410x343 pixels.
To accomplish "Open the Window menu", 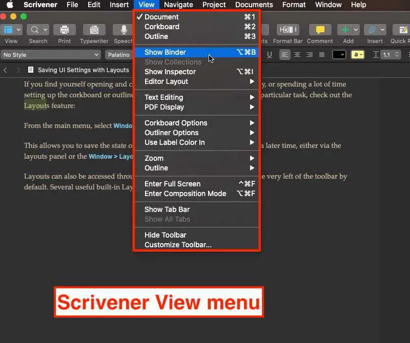I will 329,5.
